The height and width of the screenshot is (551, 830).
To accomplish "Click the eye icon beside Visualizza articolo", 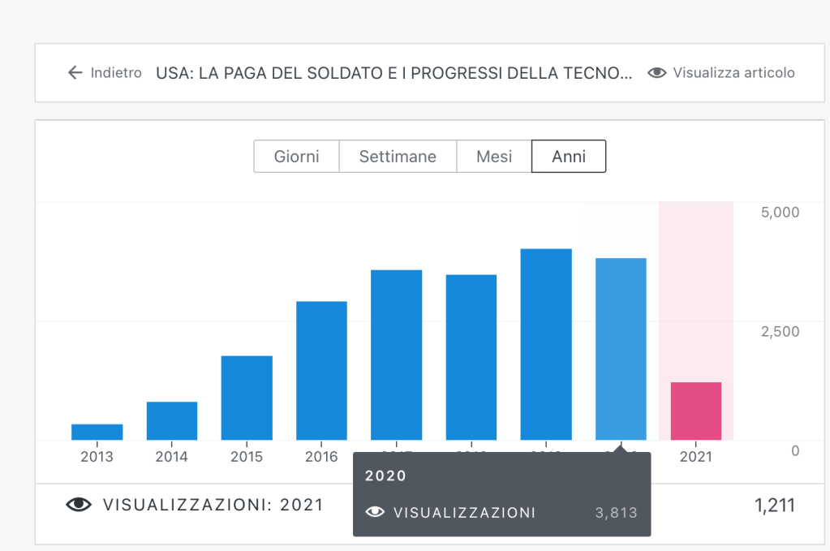I will [657, 73].
